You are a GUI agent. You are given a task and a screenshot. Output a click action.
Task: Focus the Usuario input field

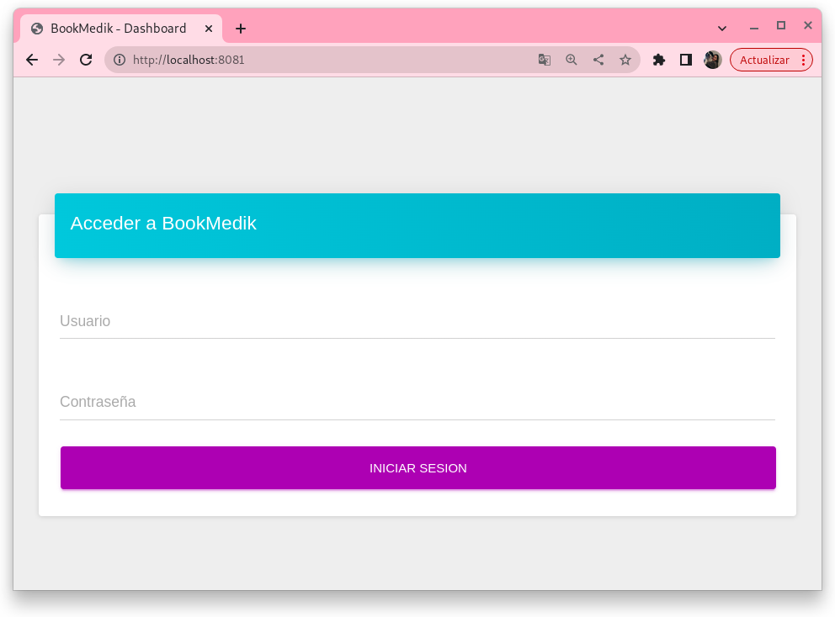click(417, 322)
